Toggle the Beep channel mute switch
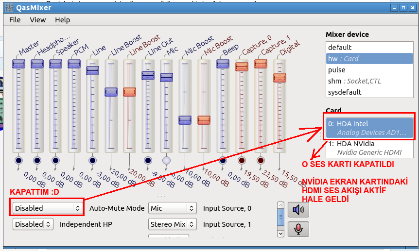Viewport: 419px width, 251px height. pyautogui.click(x=223, y=161)
